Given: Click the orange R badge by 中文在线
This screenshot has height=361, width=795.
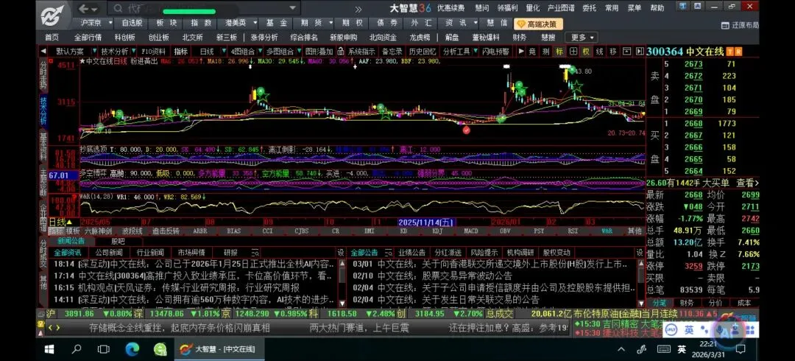Looking at the screenshot, I should tap(739, 52).
